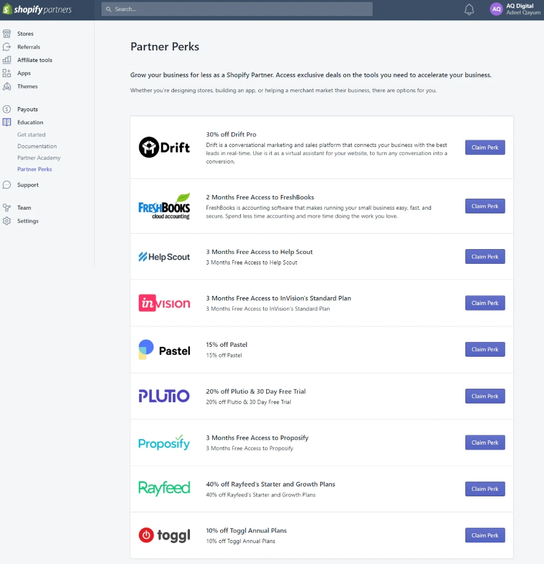544x564 pixels.
Task: Click the Shopify Partners logo
Action: 38,9
